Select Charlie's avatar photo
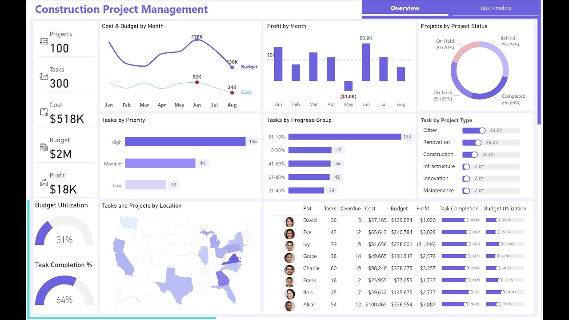 point(289,270)
